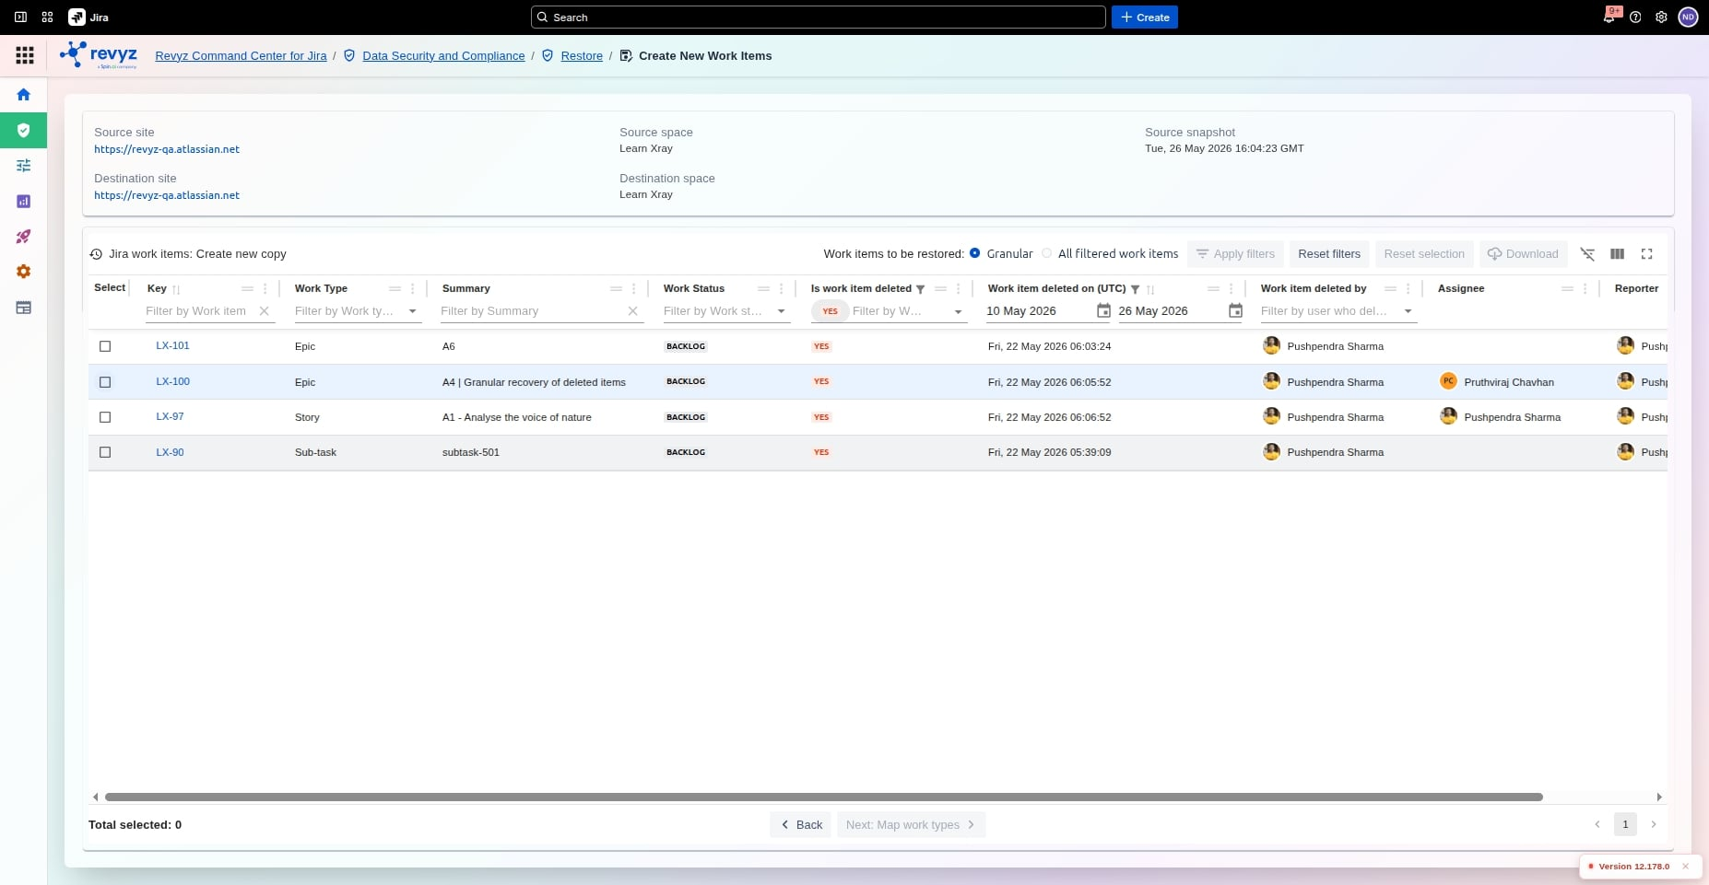Viewport: 1709px width, 885px height.
Task: Click the clear filters funnel icon
Action: coord(1587,254)
